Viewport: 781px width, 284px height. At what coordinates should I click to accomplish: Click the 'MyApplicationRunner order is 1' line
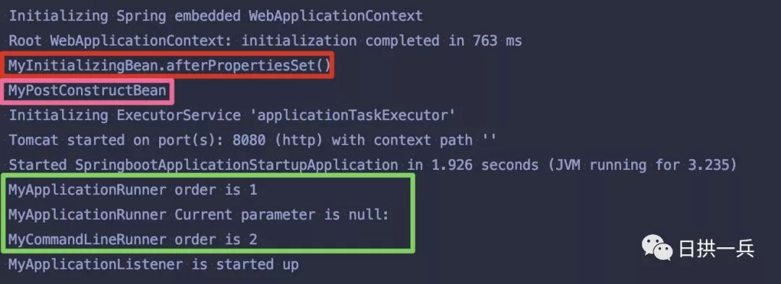pos(132,189)
